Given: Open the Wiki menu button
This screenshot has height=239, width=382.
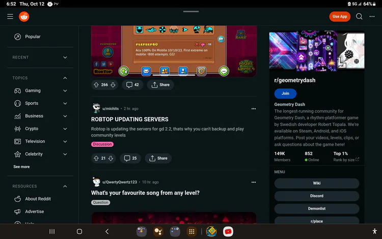Looking at the screenshot, I should (x=317, y=183).
